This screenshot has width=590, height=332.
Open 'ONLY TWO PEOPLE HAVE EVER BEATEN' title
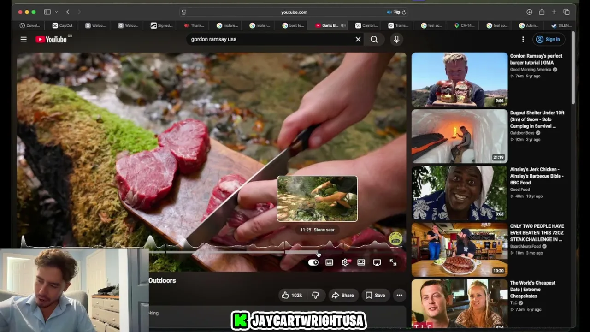click(537, 232)
